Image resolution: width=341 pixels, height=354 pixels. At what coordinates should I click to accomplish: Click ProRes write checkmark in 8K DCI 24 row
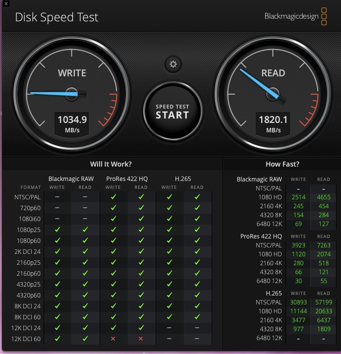pos(114,306)
